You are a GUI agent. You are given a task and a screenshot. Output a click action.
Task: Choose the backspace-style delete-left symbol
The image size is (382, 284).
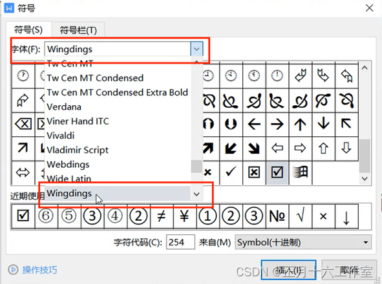[23, 124]
